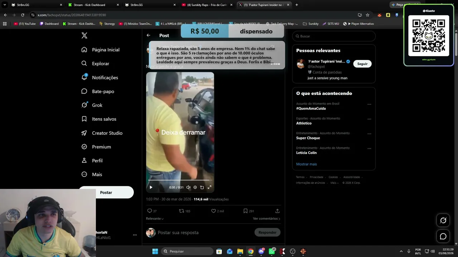The height and width of the screenshot is (257, 458).
Task: Open WhatsApp from the taskbar
Action: (x=272, y=251)
